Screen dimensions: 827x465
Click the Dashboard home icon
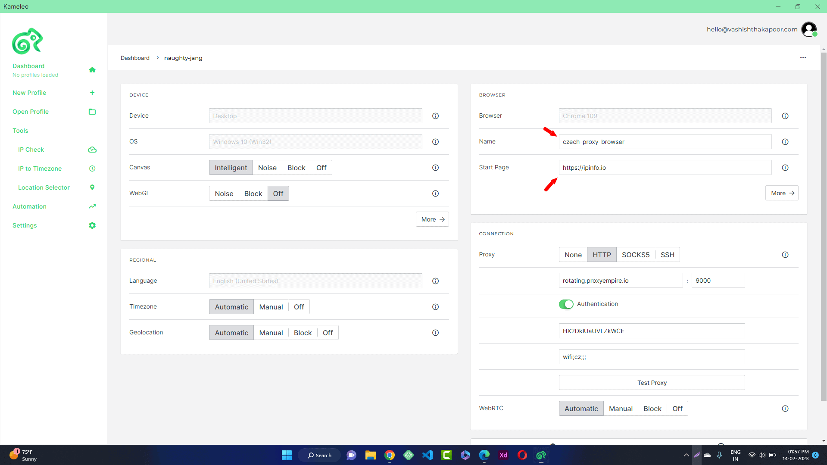(x=92, y=70)
